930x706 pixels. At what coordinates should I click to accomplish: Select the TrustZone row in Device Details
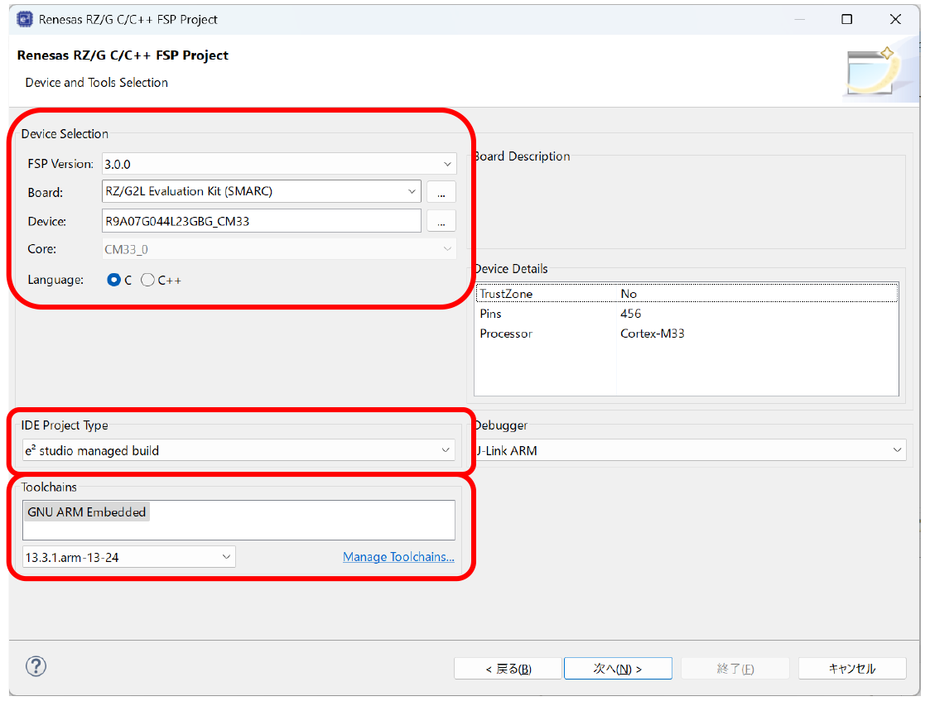(687, 294)
